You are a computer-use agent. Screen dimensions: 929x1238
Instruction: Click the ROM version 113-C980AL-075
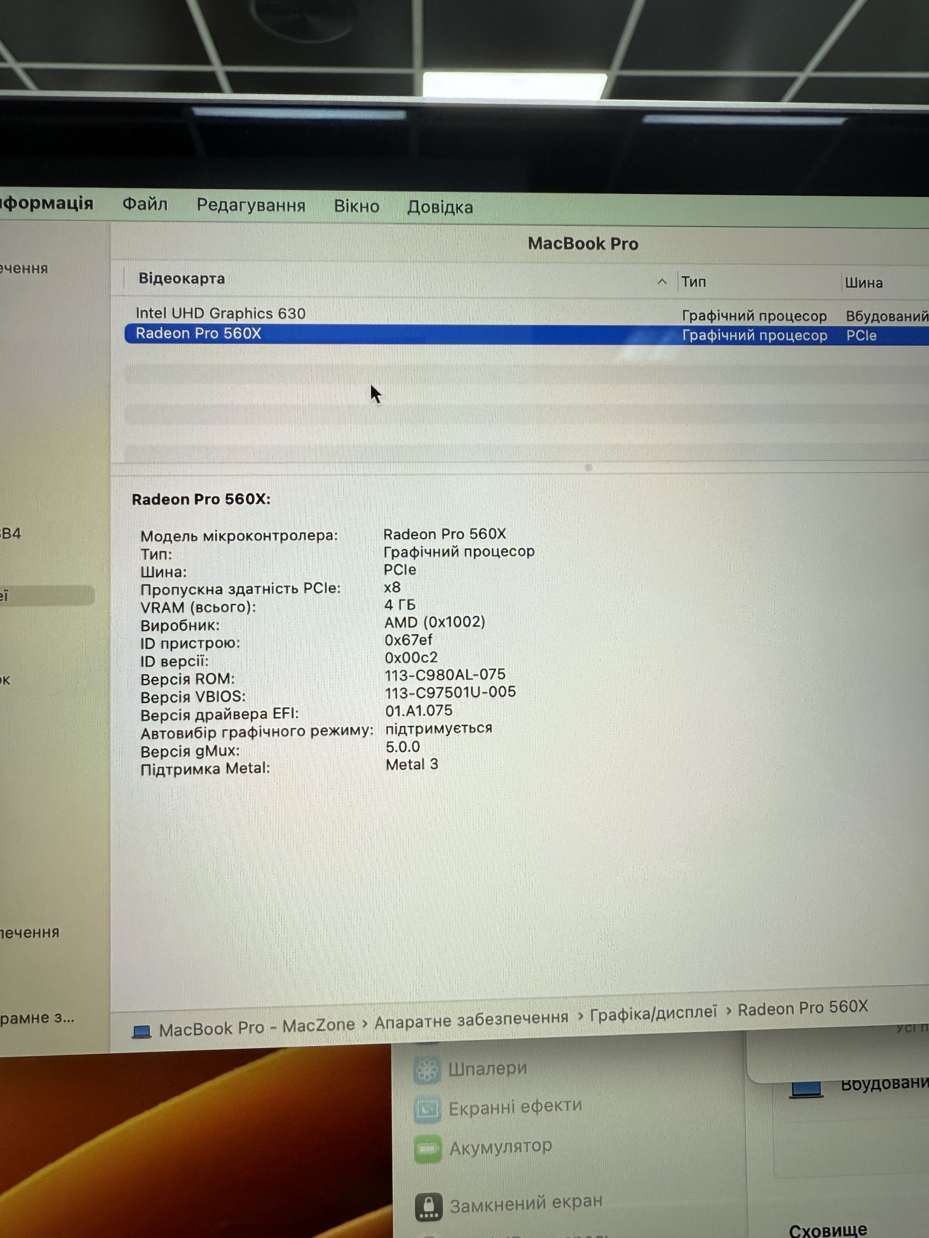coord(445,675)
